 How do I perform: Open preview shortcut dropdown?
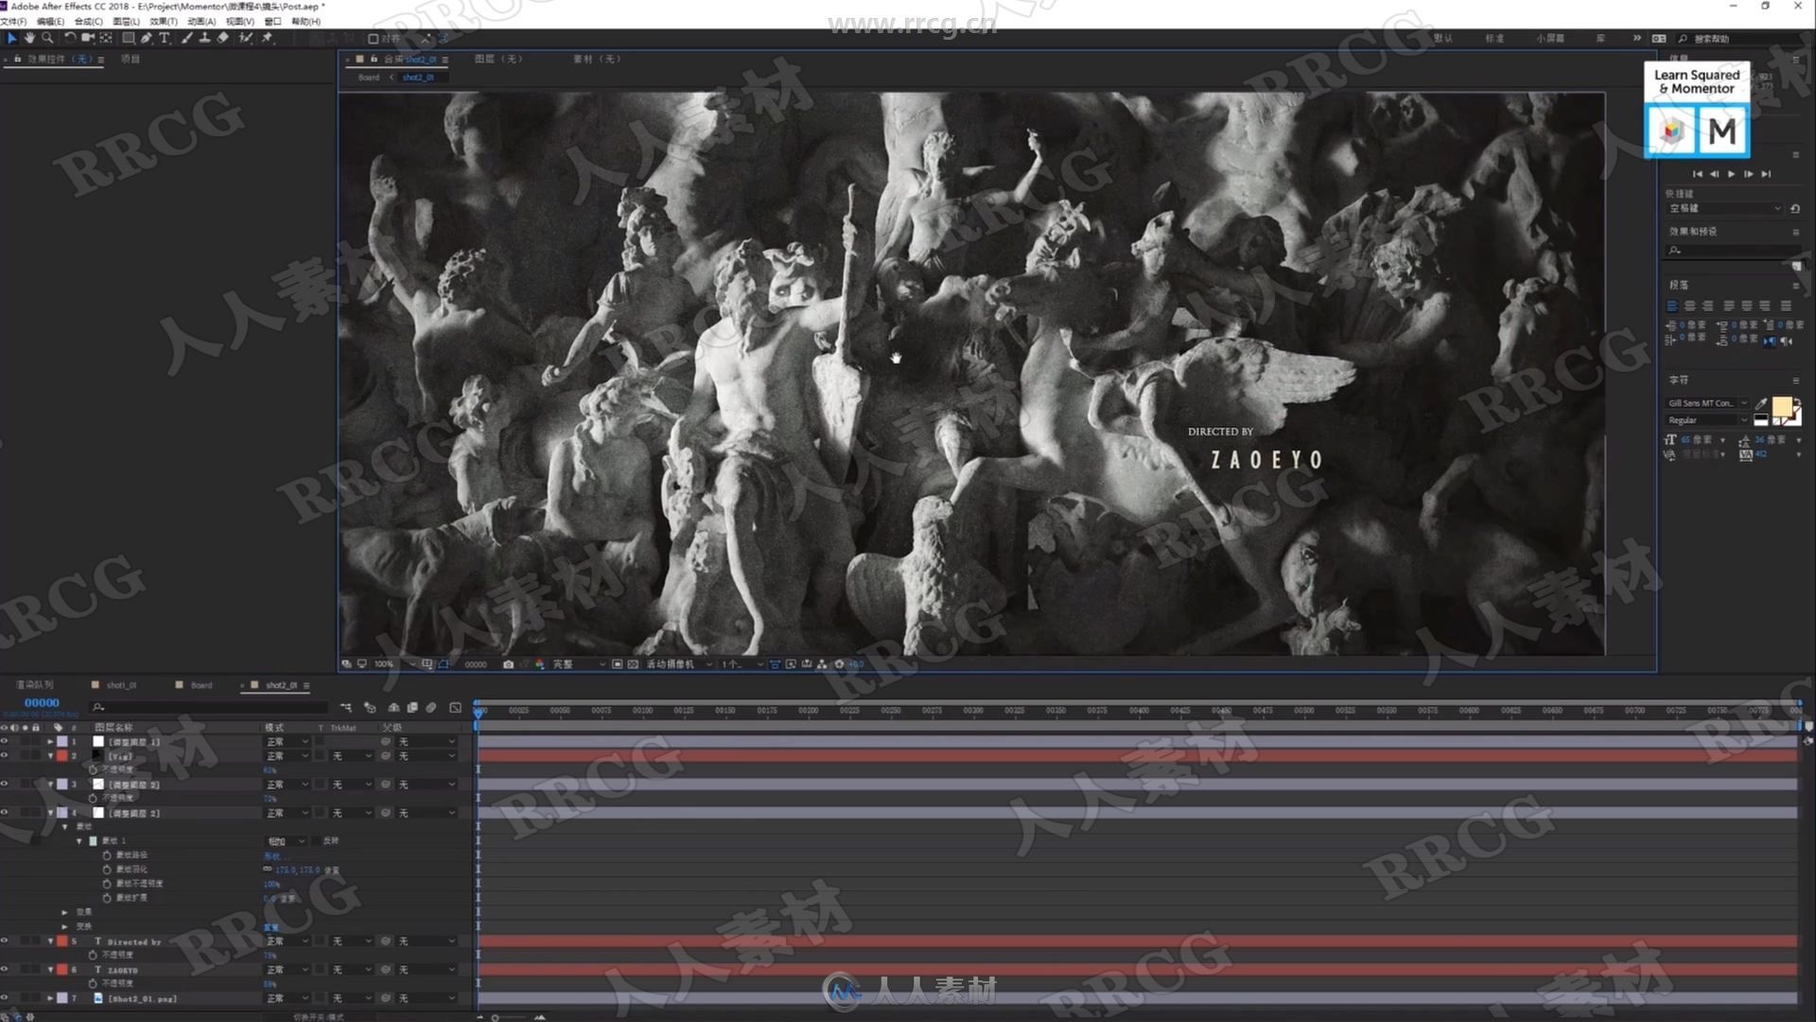tap(1725, 208)
